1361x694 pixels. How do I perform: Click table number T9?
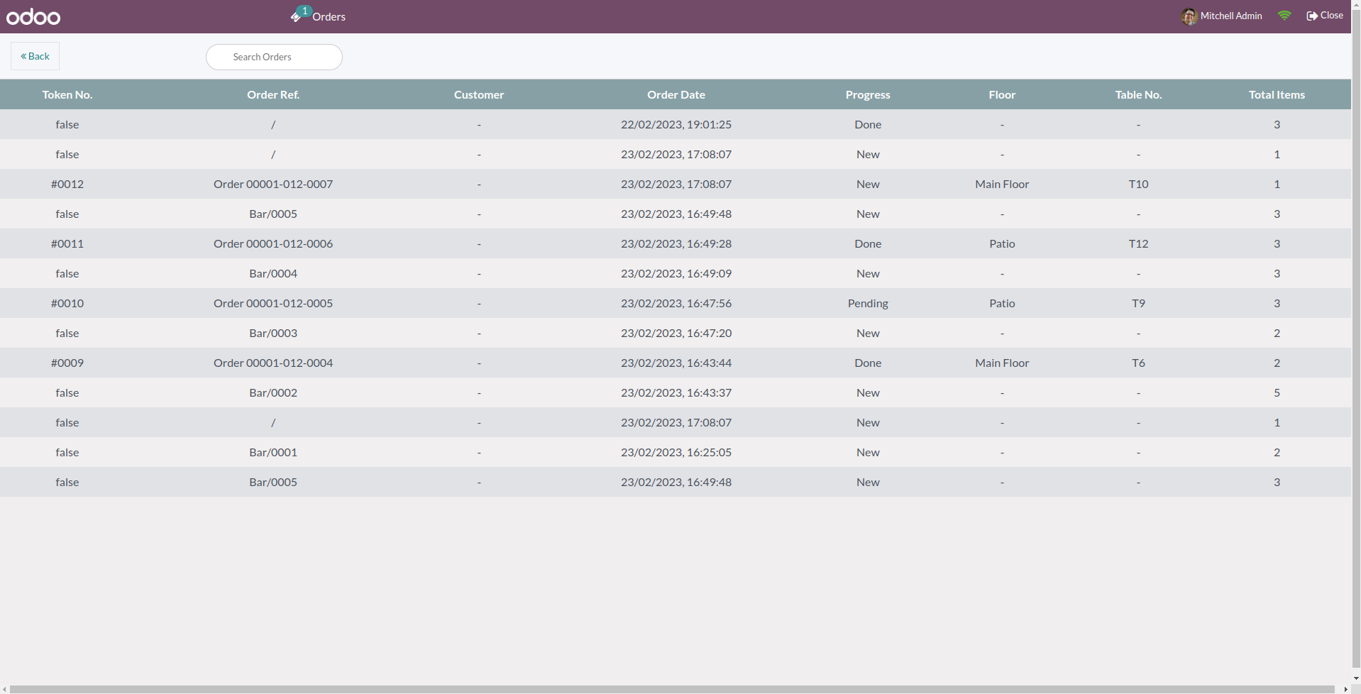tap(1138, 303)
